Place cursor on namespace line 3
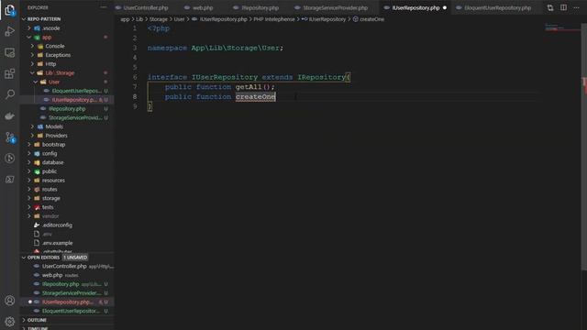Viewport: 587px width, 330px height. tap(216, 48)
